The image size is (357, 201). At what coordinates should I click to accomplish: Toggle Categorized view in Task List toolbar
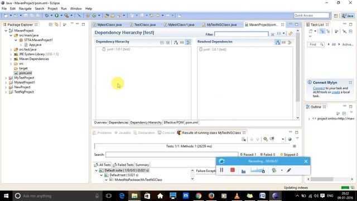coord(322,31)
